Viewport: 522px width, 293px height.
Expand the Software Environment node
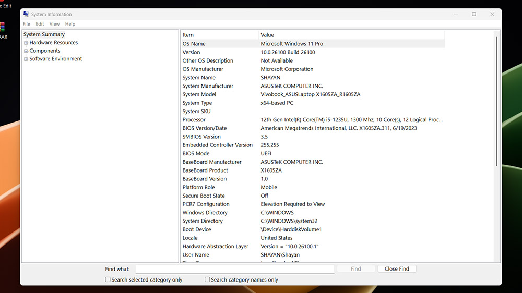26,59
